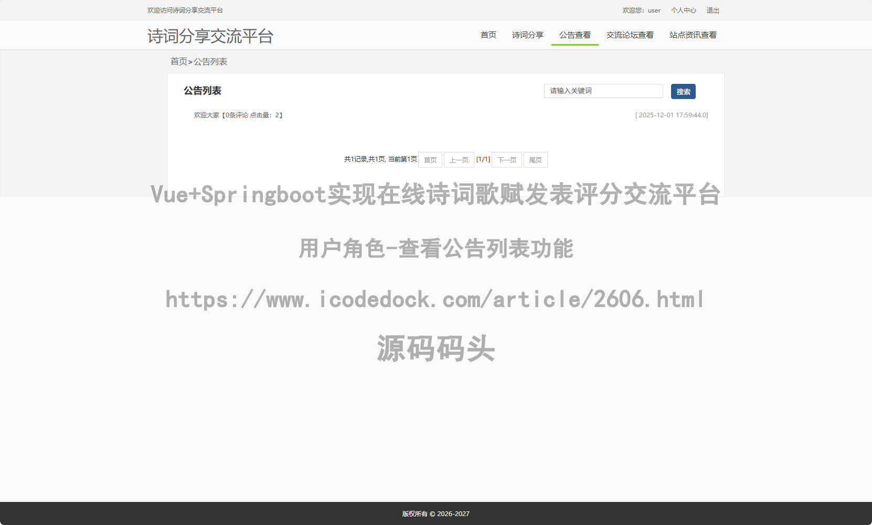872x525 pixels.
Task: Go to next page with 下一页
Action: coord(506,160)
